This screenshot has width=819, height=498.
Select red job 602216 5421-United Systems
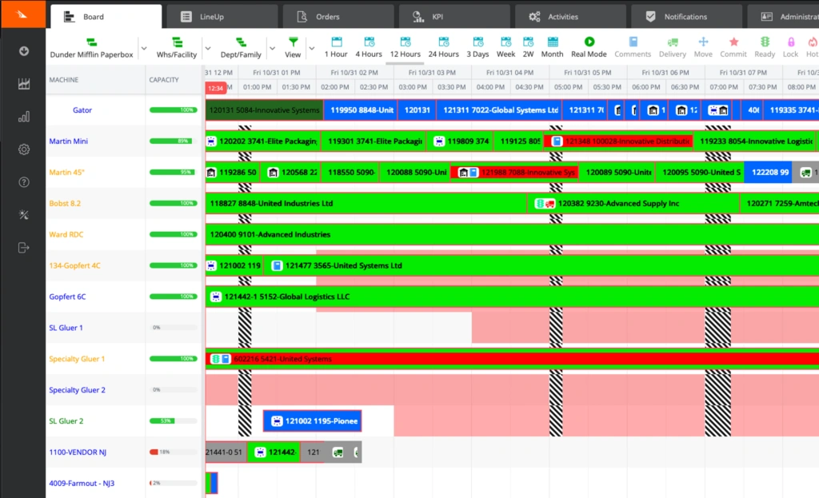pos(512,359)
